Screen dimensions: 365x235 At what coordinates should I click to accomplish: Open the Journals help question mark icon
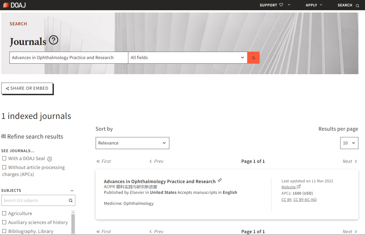point(53,40)
